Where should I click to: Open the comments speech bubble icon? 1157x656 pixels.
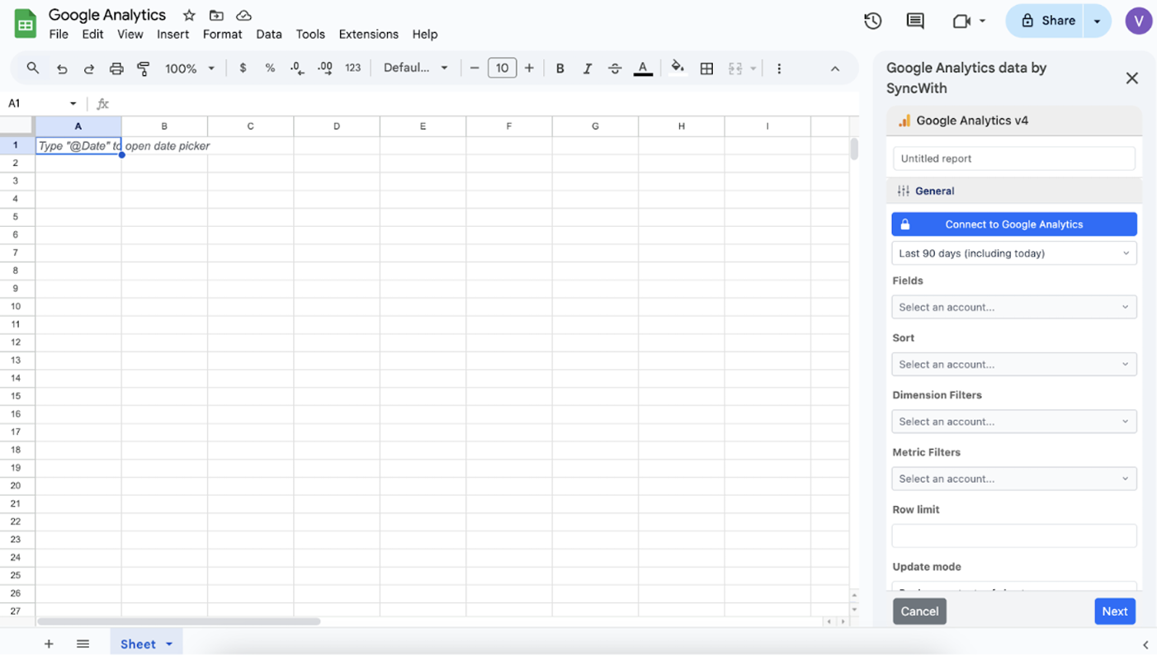[x=915, y=21]
